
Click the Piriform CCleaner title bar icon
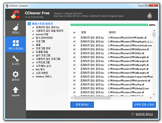[x=7, y=6]
